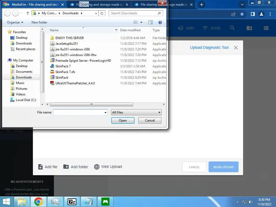Open Local Disk (C:) in navigation pane
Image resolution: width=276 pixels, height=207 pixels.
pyautogui.click(x=23, y=100)
